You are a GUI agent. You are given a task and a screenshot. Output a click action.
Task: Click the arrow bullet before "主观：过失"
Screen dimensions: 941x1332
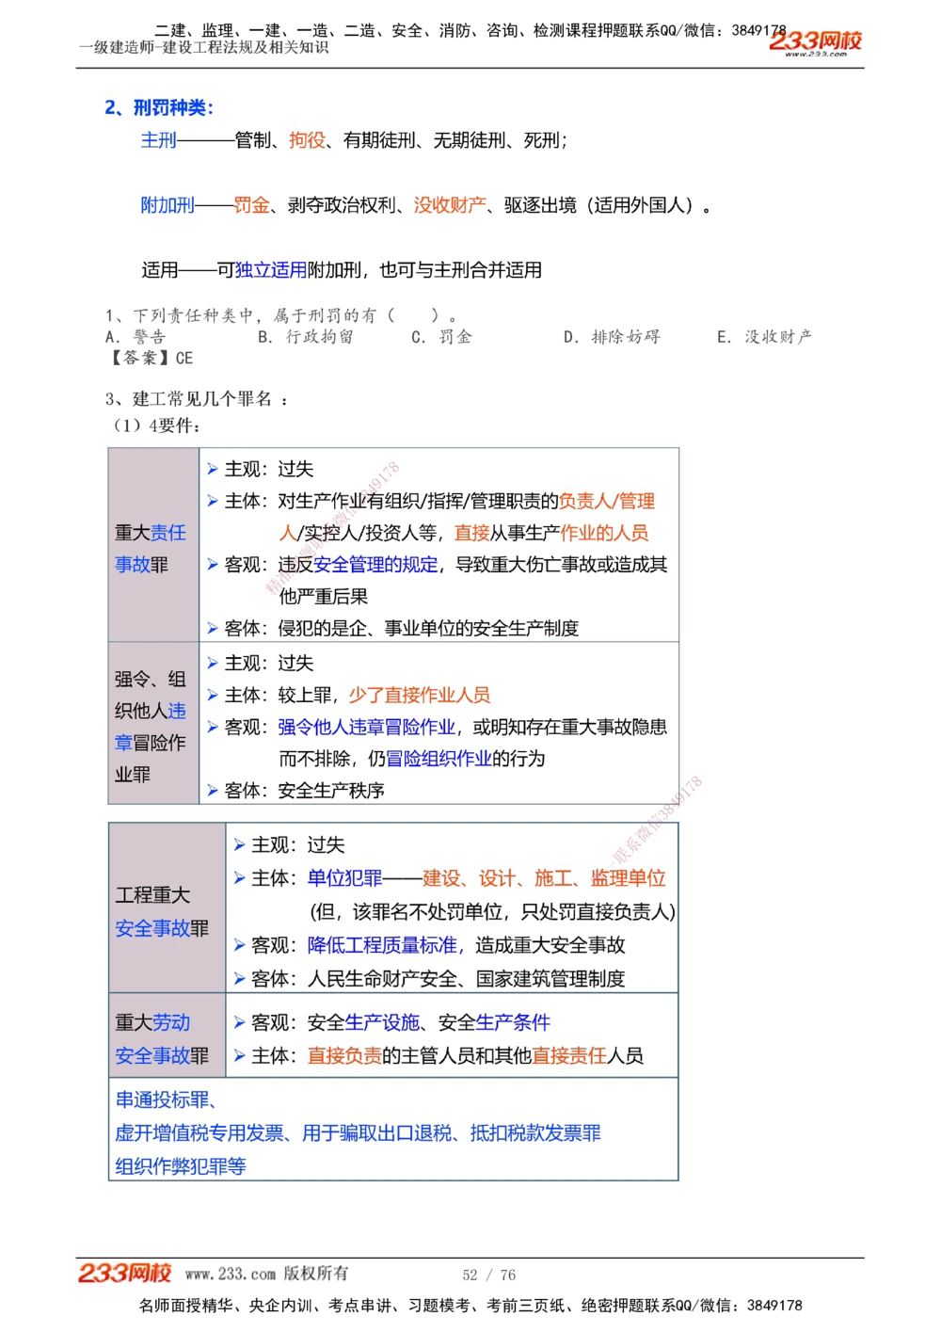(212, 469)
